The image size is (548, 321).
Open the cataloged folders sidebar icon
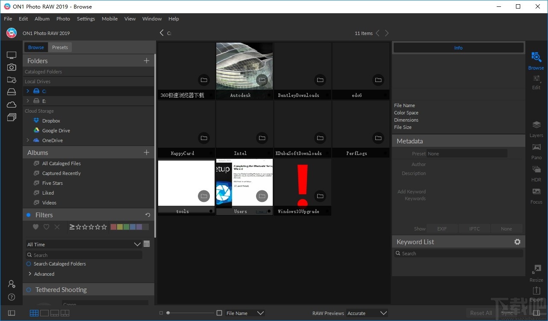pos(12,80)
